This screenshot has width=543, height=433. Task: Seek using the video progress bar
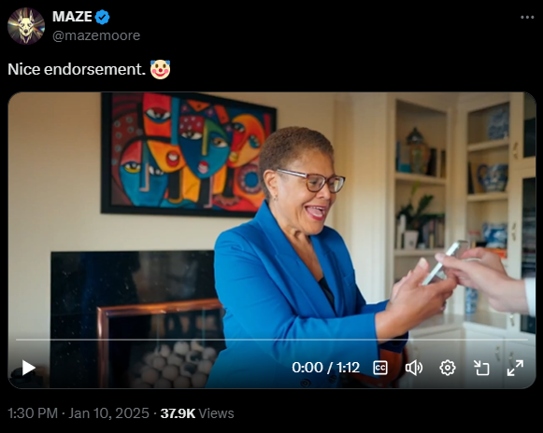pyautogui.click(x=271, y=340)
